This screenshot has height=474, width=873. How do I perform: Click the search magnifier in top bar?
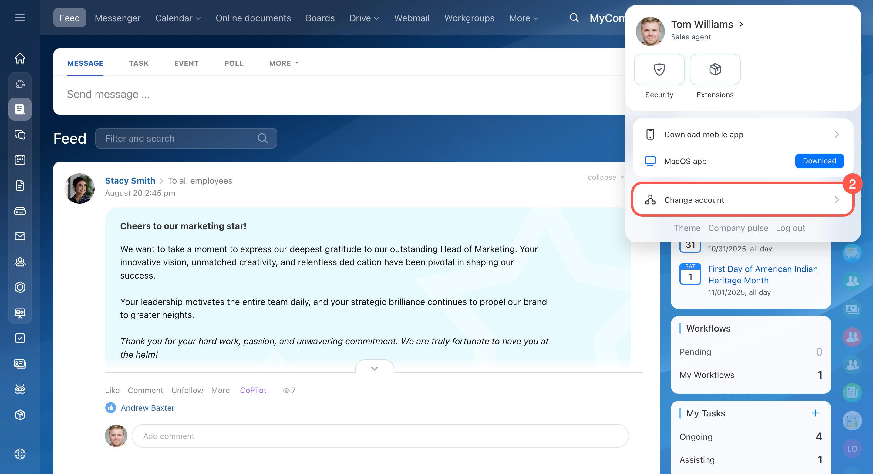(574, 18)
